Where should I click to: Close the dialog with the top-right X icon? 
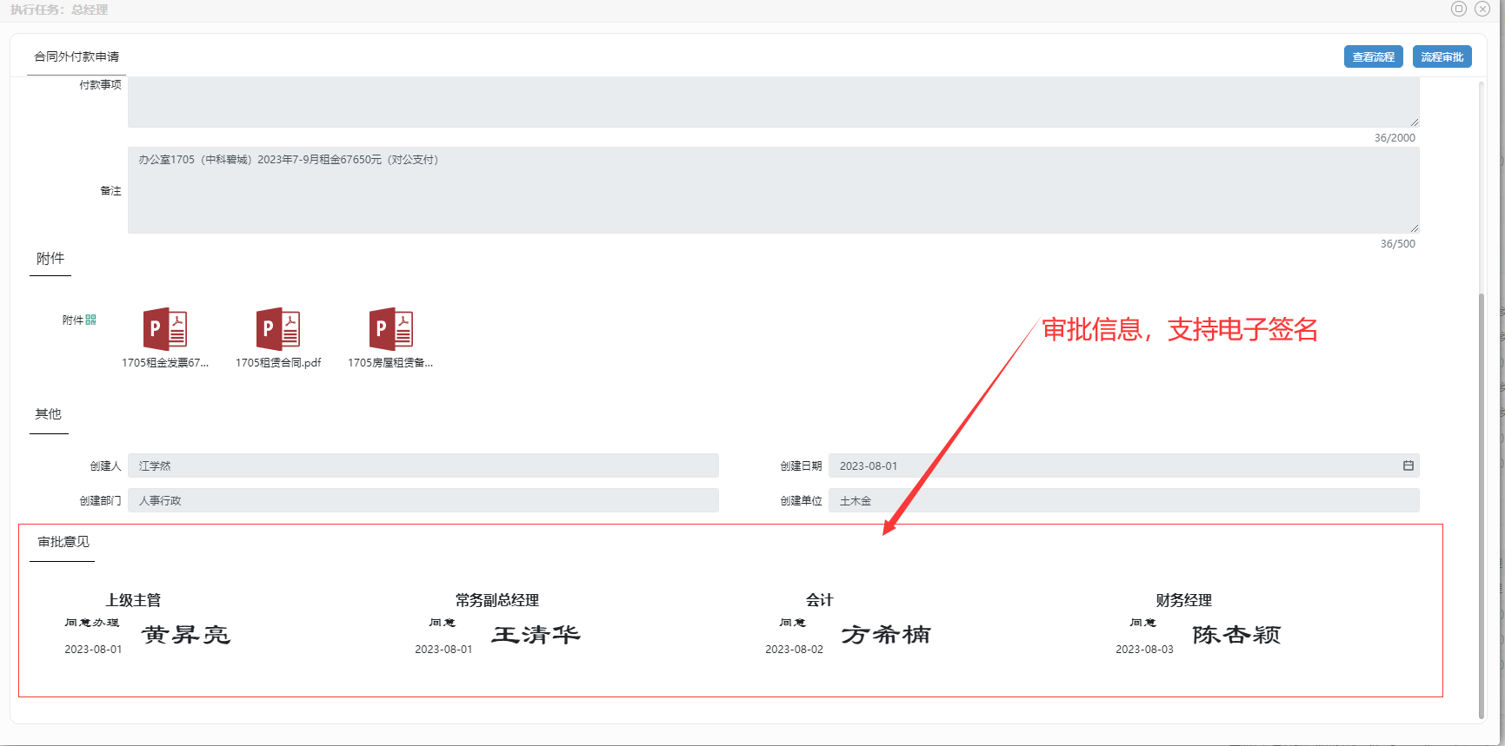[x=1482, y=9]
